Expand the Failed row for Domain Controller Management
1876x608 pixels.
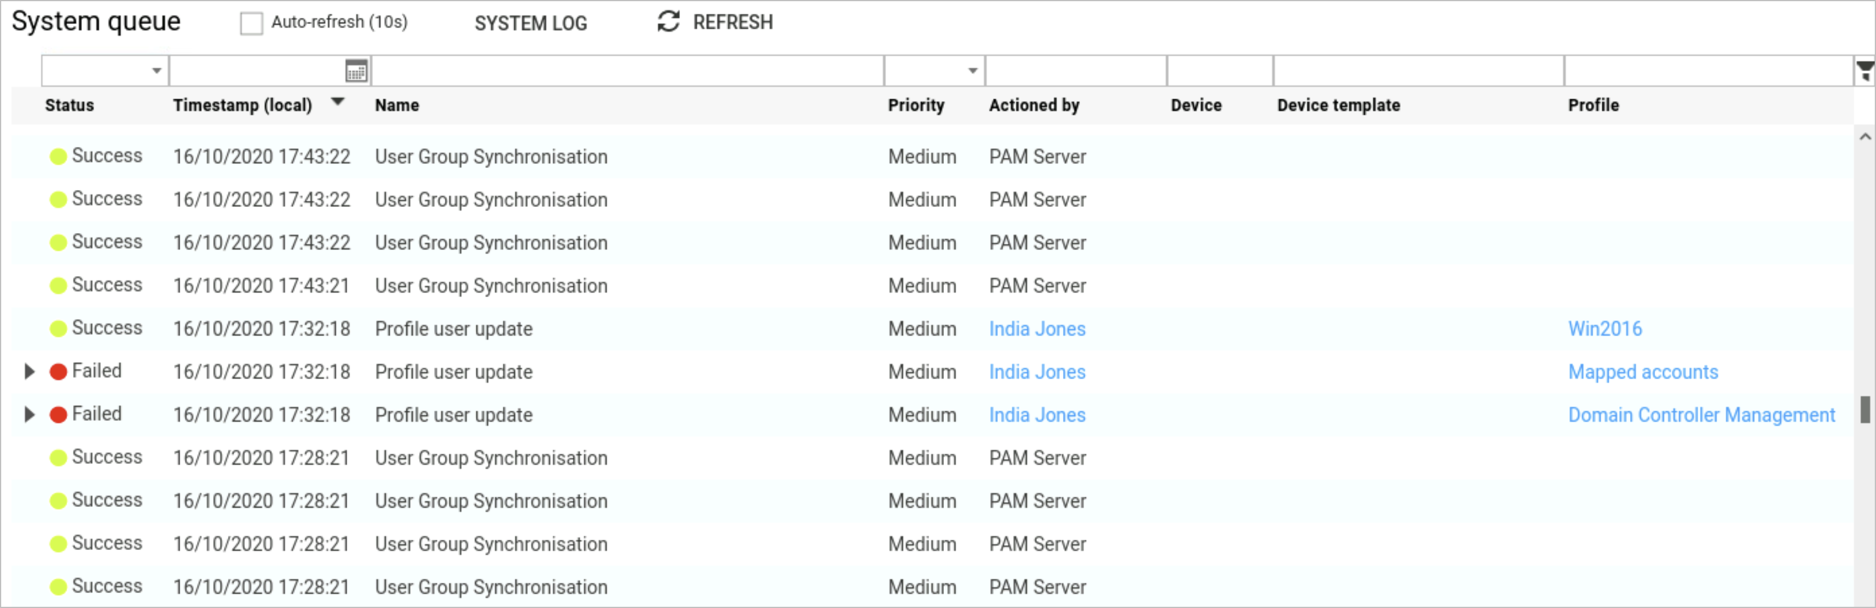(x=29, y=414)
